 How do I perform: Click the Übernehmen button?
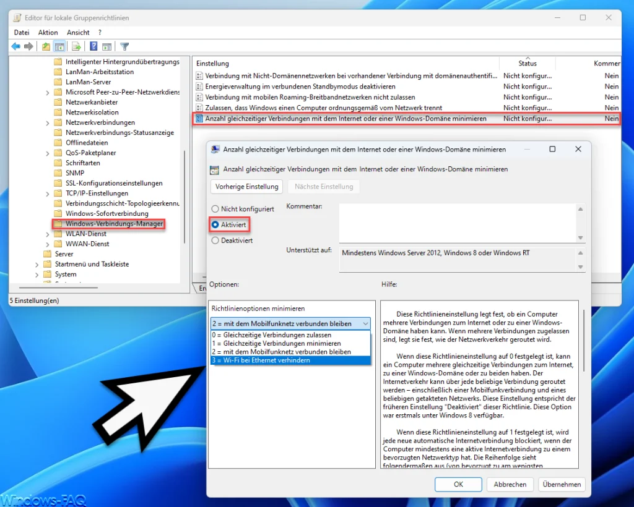point(562,484)
